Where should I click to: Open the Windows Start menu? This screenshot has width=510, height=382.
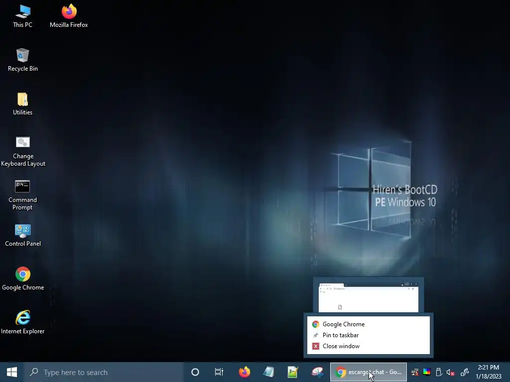point(12,372)
